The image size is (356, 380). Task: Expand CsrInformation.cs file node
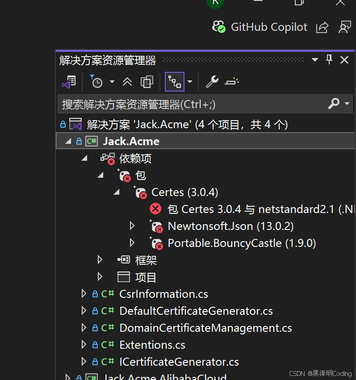coord(84,294)
